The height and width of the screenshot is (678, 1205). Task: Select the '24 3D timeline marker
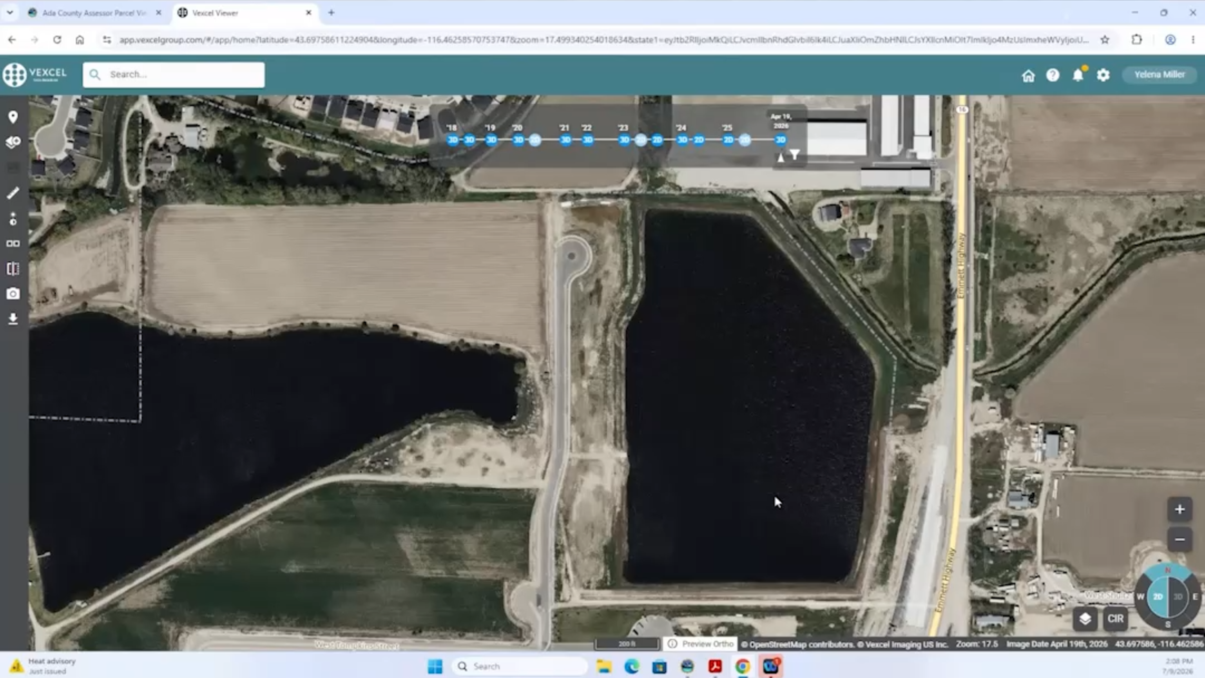[x=682, y=140]
